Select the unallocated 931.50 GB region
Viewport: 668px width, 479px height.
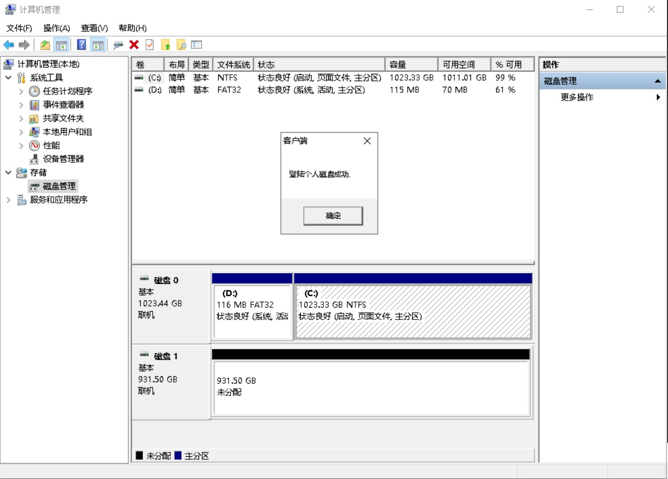[x=371, y=387]
